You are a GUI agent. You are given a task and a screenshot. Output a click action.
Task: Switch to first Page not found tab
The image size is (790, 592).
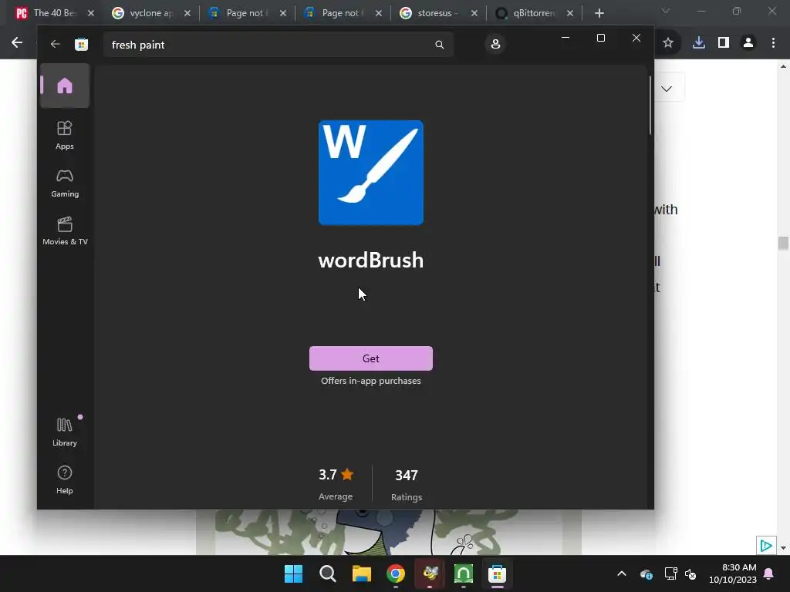[247, 13]
